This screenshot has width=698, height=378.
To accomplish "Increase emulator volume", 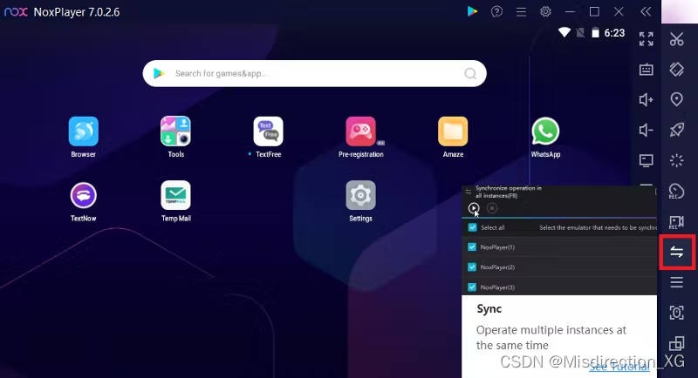I will pyautogui.click(x=647, y=99).
